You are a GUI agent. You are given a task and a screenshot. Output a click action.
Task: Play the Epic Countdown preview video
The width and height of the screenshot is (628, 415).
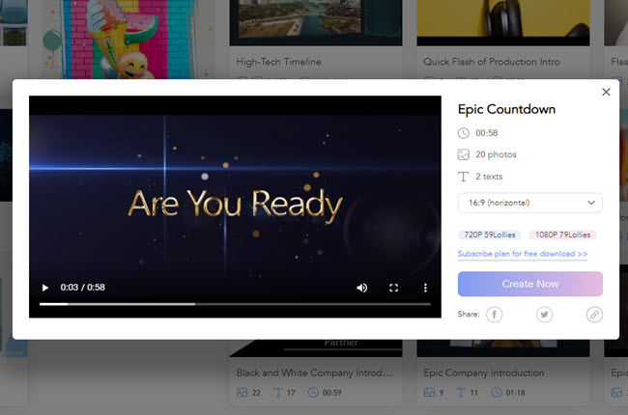point(43,288)
